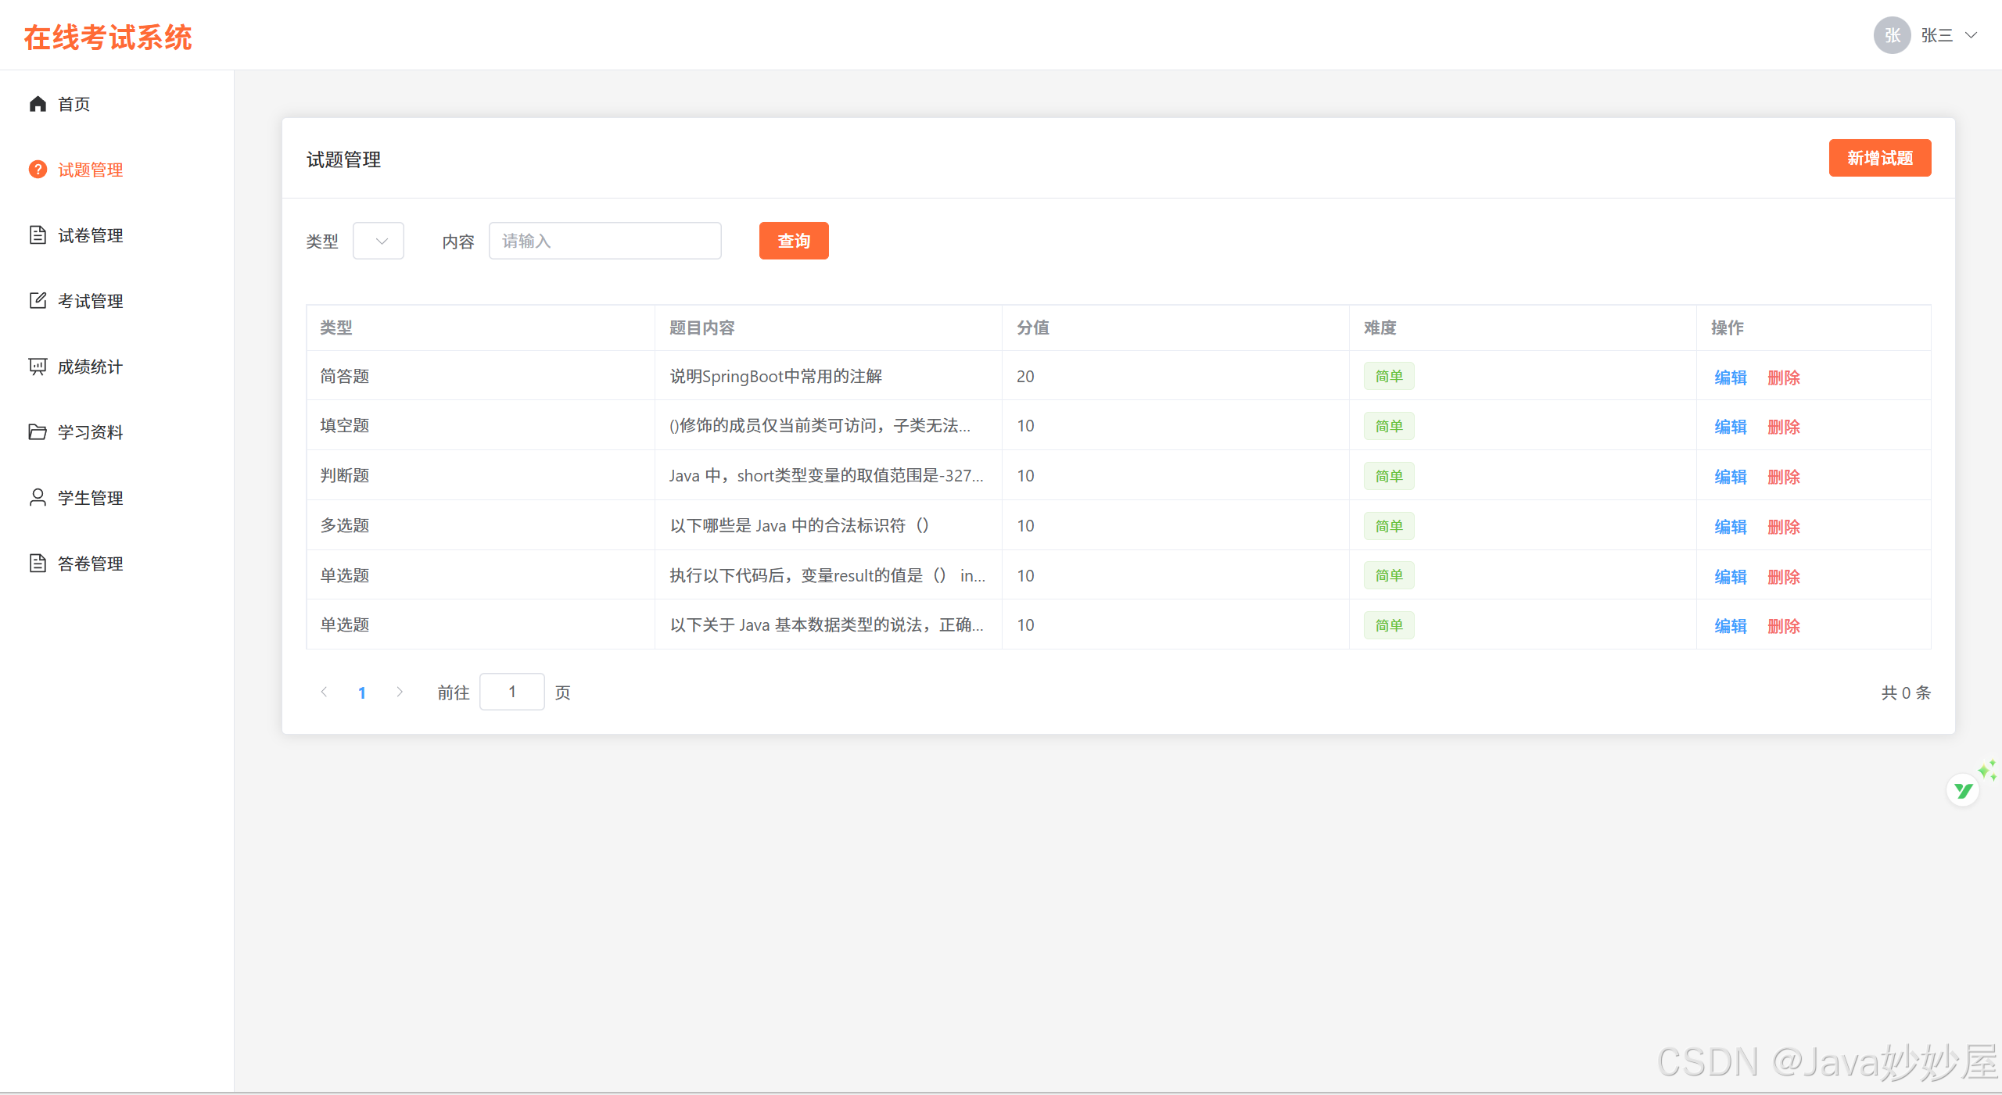Image resolution: width=2002 pixels, height=1095 pixels.
Task: Click the edit pencil icon beside 考试管理
Action: [38, 301]
